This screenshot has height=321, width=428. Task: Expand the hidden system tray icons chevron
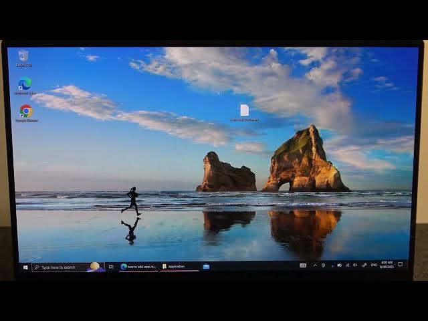click(315, 265)
